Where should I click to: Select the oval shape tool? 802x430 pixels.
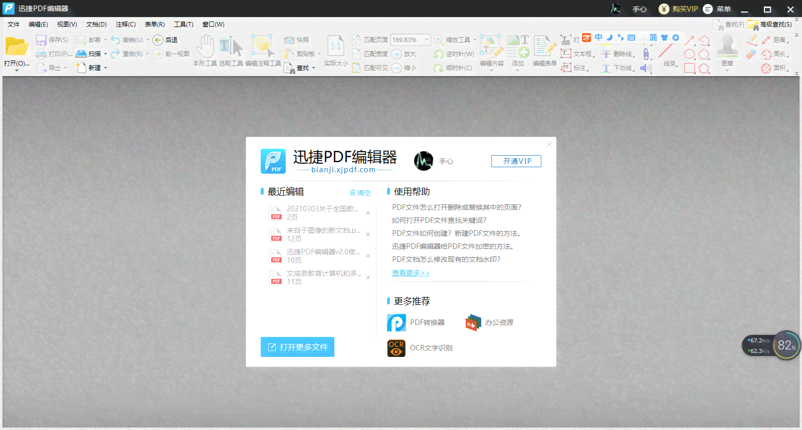tap(690, 54)
